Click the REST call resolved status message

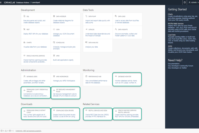(28, 131)
